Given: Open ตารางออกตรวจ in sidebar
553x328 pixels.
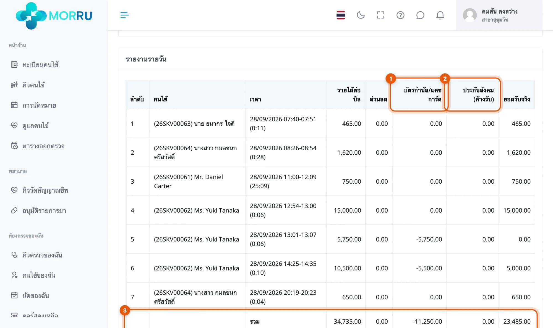Looking at the screenshot, I should click(43, 146).
